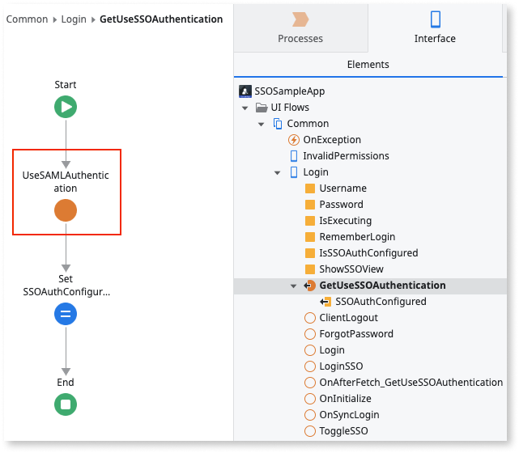Collapse the Common flow tree node
519x453 pixels.
point(261,124)
